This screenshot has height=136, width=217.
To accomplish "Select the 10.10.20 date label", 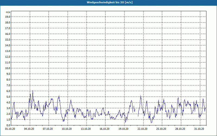I will tap(67, 129).
